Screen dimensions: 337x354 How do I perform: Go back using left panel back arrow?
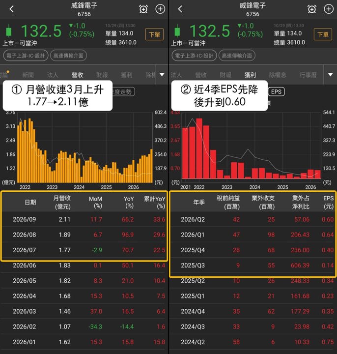click(x=12, y=9)
